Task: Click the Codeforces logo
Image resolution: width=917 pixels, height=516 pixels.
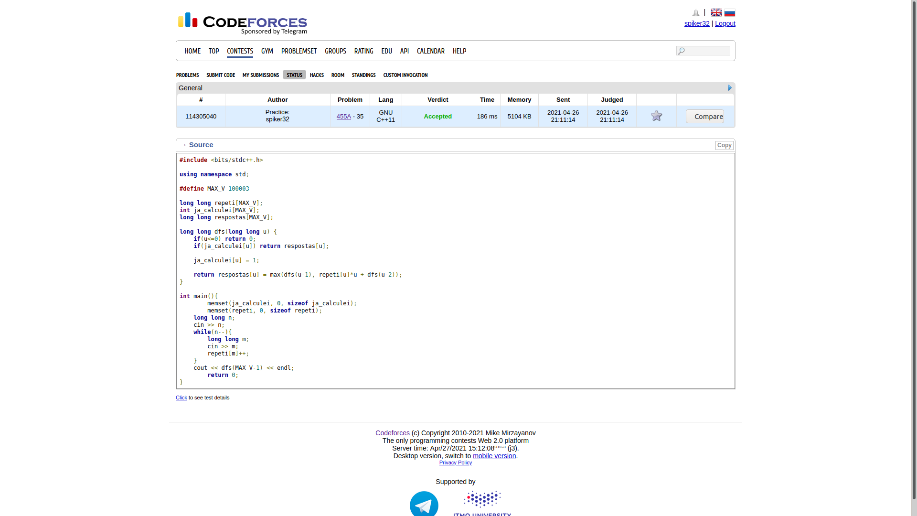Action: tap(242, 23)
